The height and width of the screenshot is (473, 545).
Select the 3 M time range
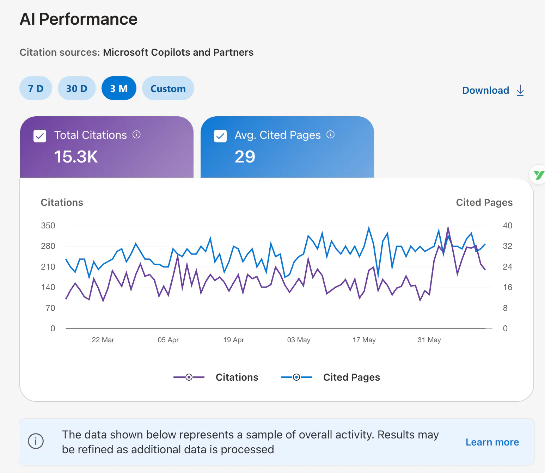point(119,88)
